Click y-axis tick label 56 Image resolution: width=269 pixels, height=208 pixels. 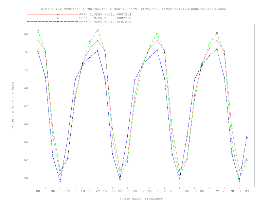pyautogui.click(x=26, y=142)
